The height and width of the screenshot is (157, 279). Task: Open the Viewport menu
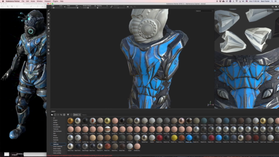point(48,1)
